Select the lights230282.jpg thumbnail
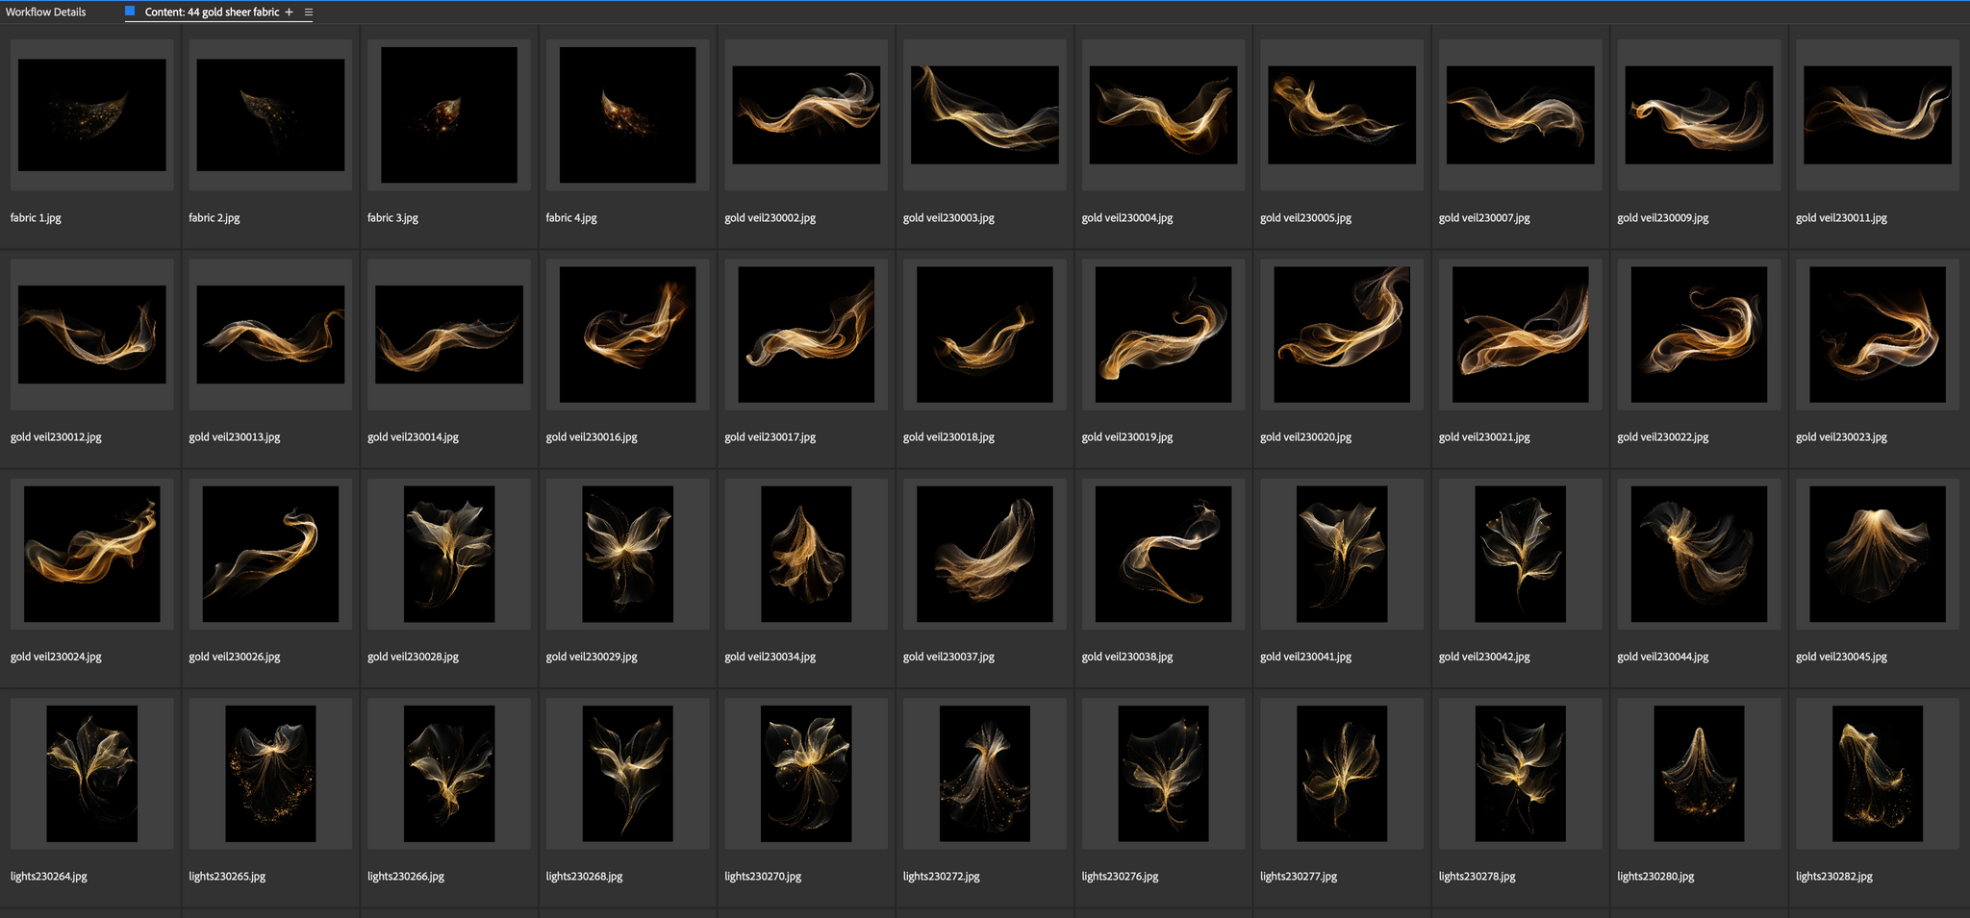The height and width of the screenshot is (918, 1970). [1878, 774]
